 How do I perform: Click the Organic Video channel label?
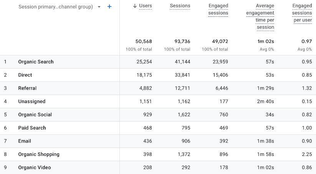(34, 167)
